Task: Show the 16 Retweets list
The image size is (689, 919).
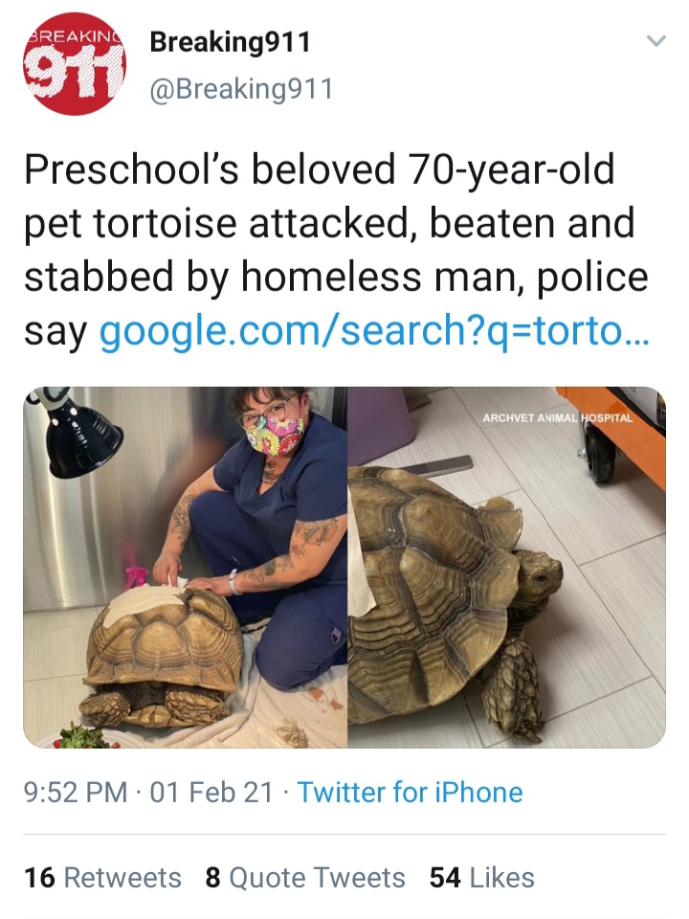Action: [102, 878]
